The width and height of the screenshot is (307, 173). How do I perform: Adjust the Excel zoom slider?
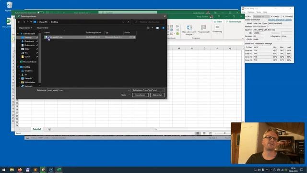(225, 133)
